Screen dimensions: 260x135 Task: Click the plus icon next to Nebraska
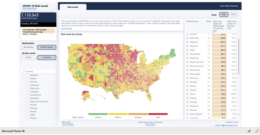point(187,38)
